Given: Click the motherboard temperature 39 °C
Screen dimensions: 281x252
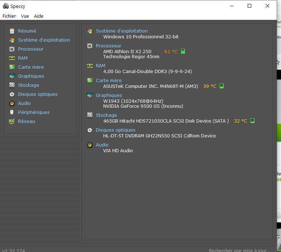Looking at the screenshot, I should [210, 86].
